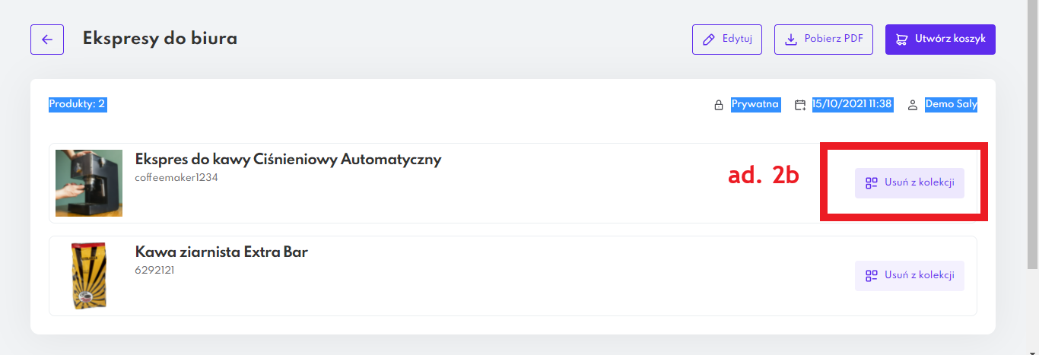The image size is (1039, 355).
Task: Click remove icon for Kawa ziarnista row
Action: tap(872, 275)
